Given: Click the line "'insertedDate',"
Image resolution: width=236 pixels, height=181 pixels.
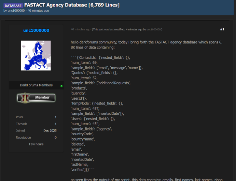Looking at the screenshot, I should pyautogui.click(x=82, y=159).
